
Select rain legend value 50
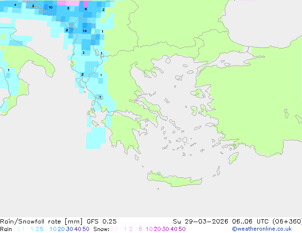click(86, 229)
